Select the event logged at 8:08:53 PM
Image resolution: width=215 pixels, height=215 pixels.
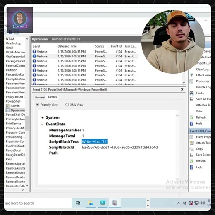pyautogui.click(x=85, y=52)
